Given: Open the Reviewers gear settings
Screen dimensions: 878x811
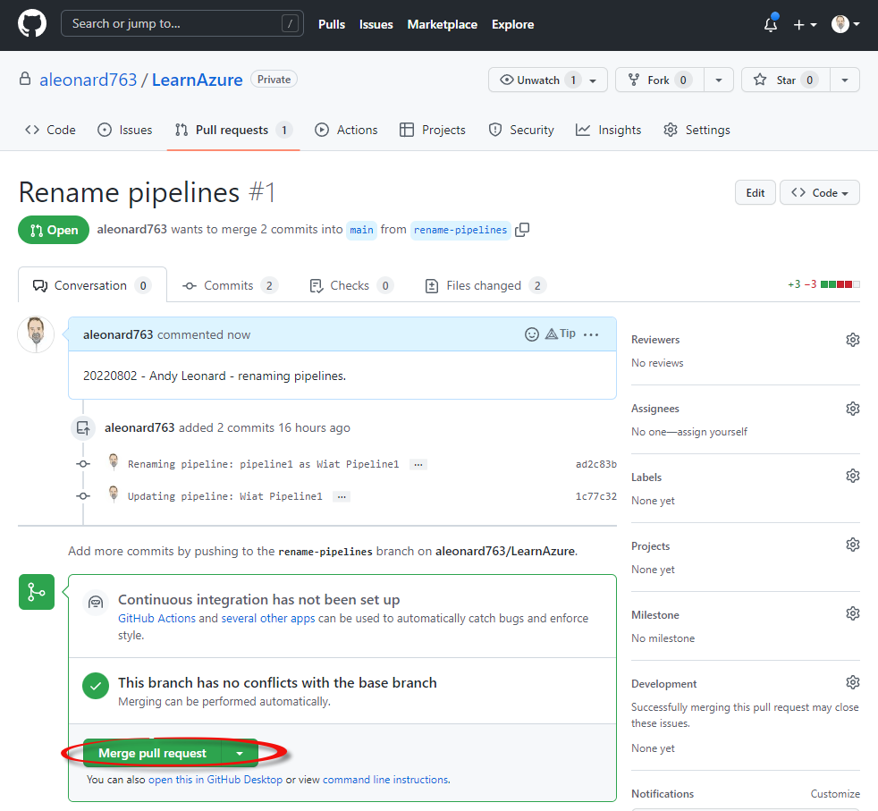Looking at the screenshot, I should 852,340.
